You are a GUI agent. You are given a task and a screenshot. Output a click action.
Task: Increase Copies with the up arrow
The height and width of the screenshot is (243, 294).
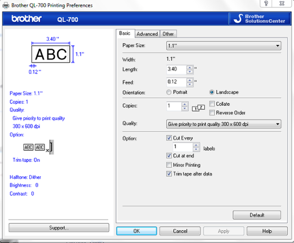pos(185,104)
